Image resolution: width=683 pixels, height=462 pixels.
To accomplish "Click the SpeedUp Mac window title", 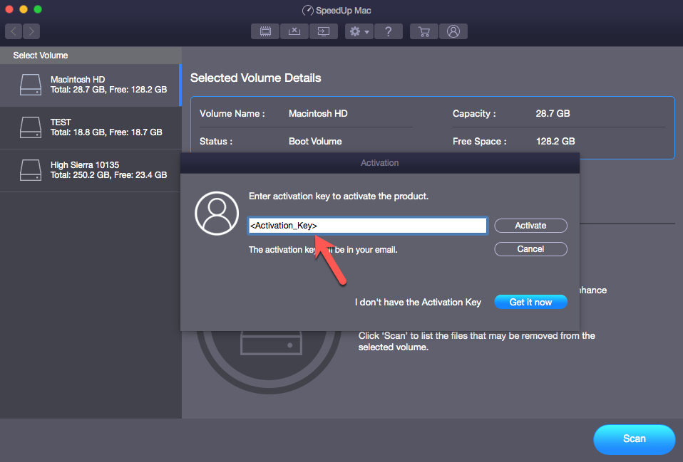I will click(x=337, y=11).
